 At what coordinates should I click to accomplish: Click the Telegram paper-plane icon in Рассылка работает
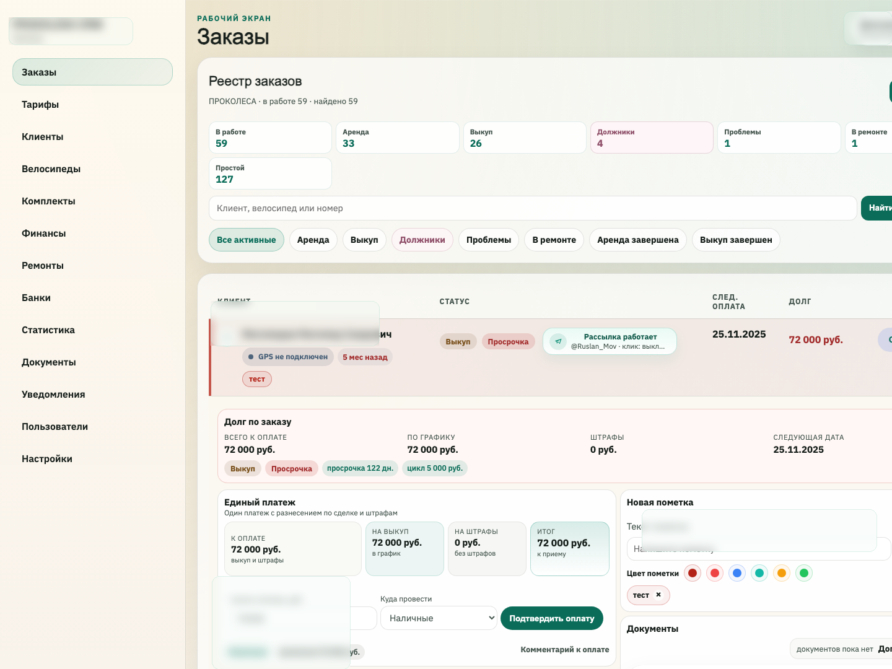558,341
